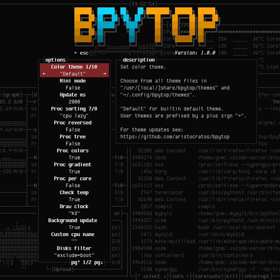Click select up arrow in process bar
This screenshot has width=280, height=280.
tap(139, 276)
